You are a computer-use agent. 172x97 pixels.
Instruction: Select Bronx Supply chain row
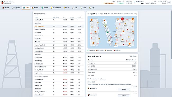click(59, 61)
